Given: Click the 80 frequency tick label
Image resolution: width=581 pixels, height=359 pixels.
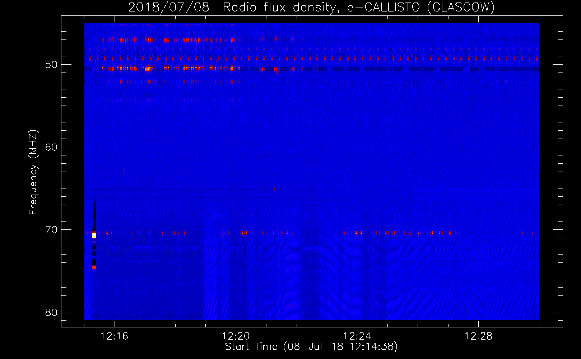Looking at the screenshot, I should coord(51,312).
